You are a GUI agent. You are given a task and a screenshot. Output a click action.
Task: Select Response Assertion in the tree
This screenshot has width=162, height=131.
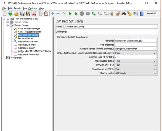click(28, 42)
